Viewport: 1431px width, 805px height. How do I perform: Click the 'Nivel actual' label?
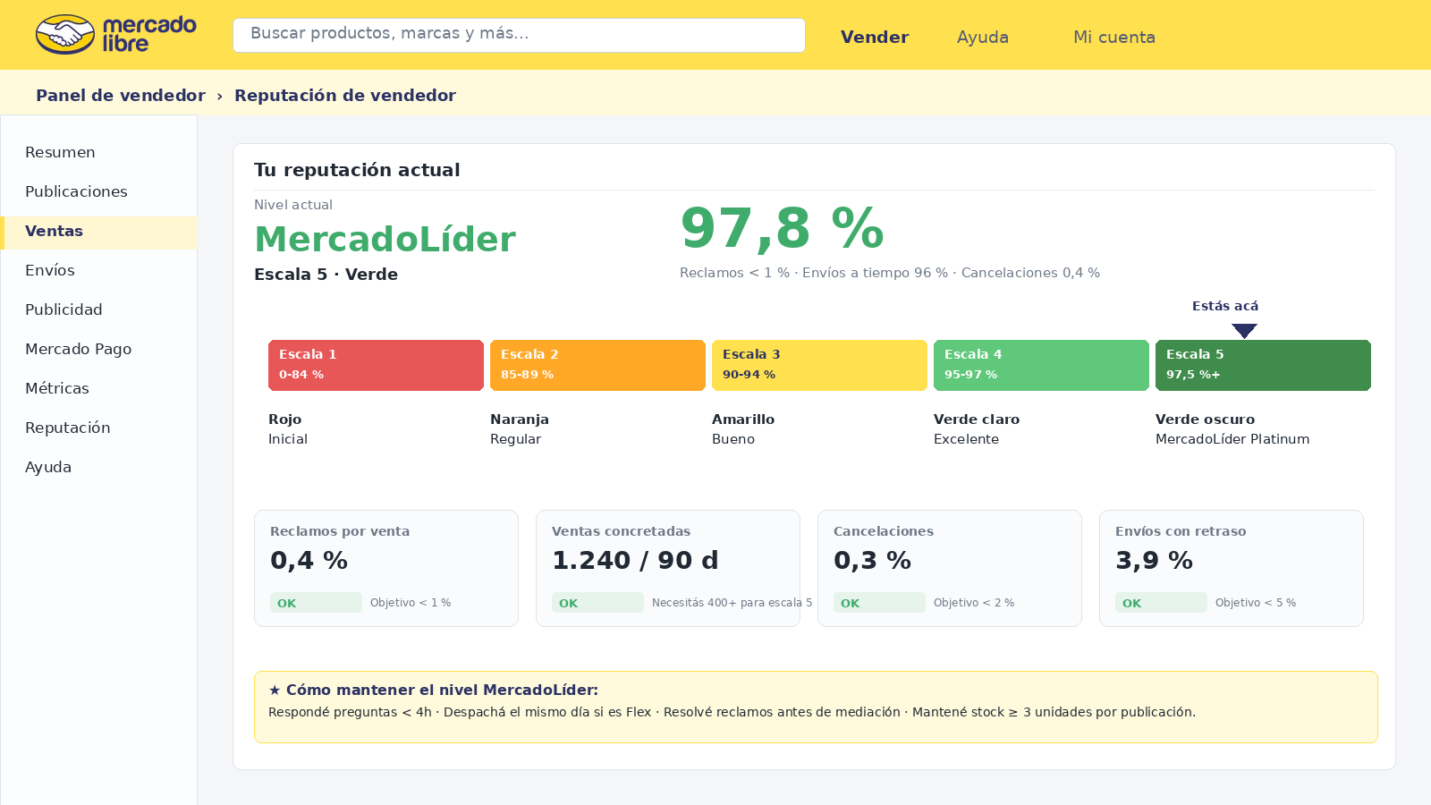(293, 205)
